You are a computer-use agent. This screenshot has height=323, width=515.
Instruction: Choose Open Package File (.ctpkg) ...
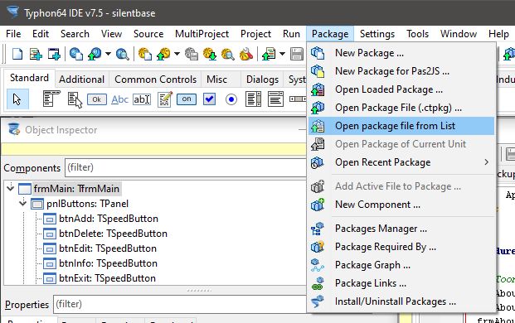click(x=401, y=108)
